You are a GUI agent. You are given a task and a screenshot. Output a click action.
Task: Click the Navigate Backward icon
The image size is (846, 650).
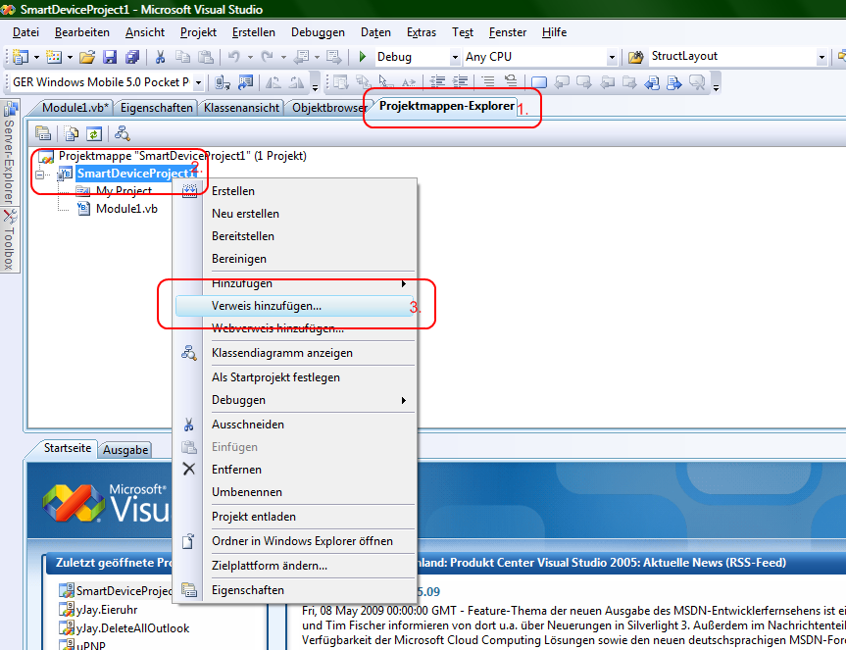(x=302, y=56)
